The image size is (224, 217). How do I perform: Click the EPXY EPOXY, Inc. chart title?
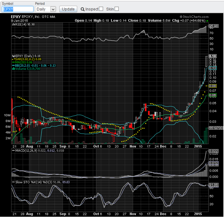pos(33,17)
